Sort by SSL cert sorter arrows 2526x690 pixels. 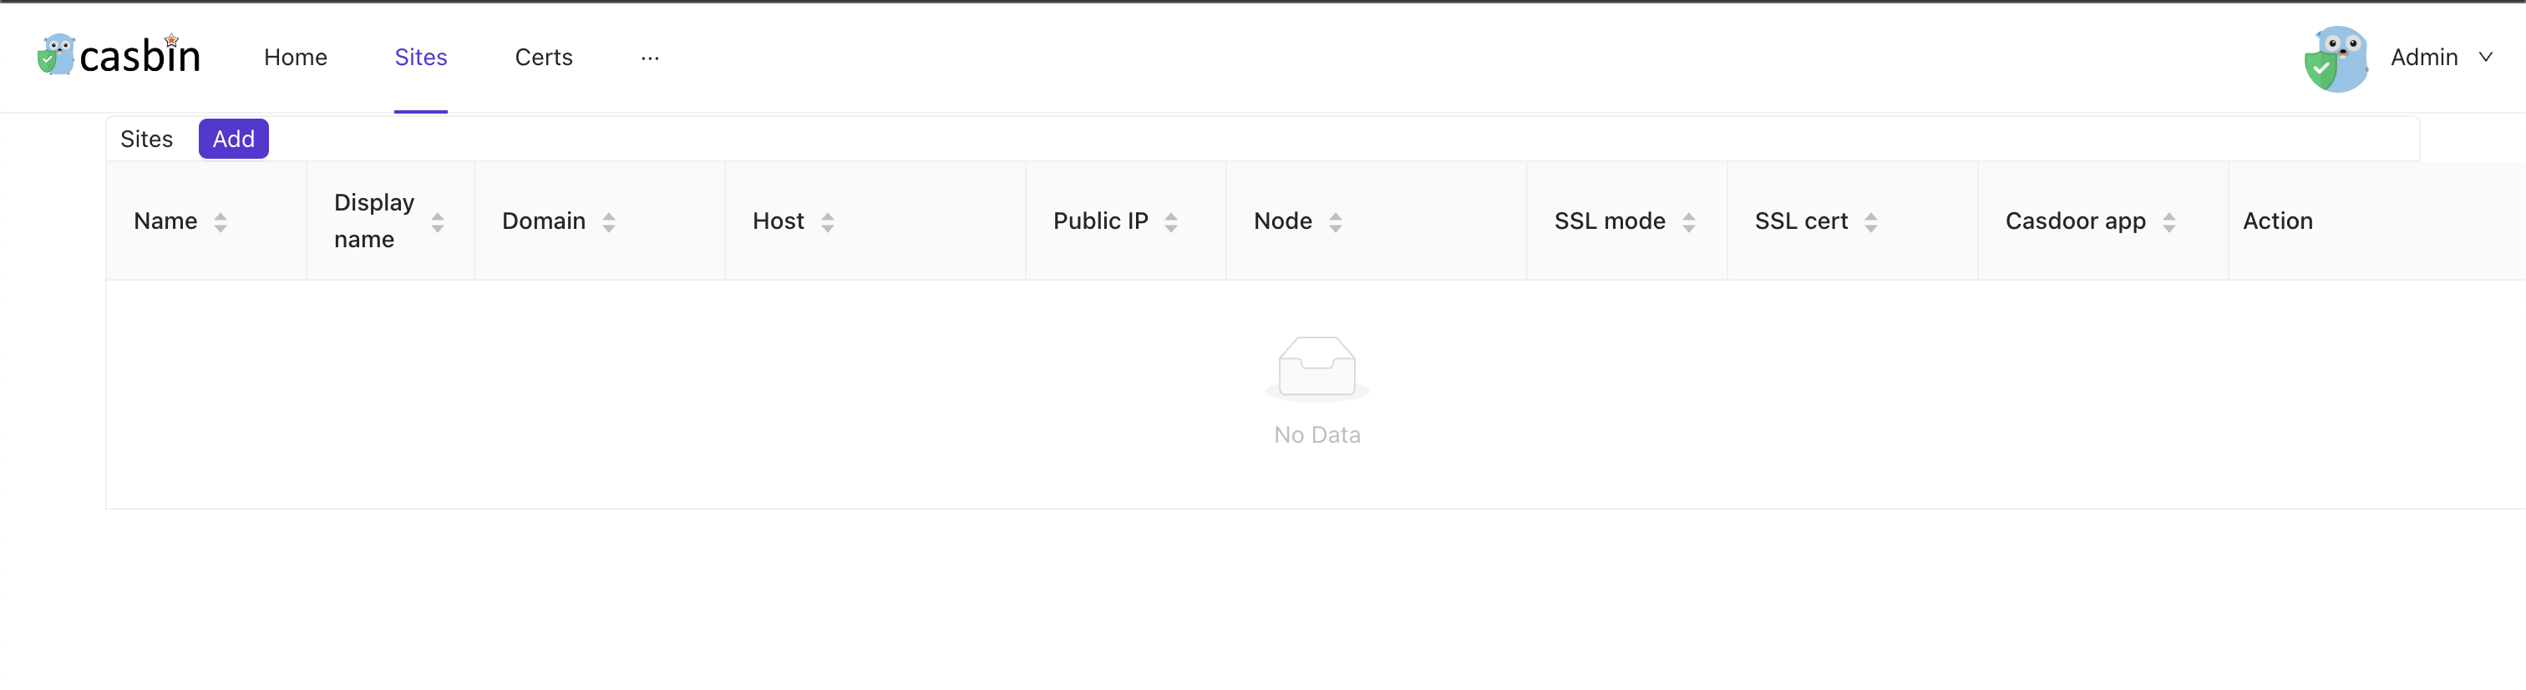1871,222
